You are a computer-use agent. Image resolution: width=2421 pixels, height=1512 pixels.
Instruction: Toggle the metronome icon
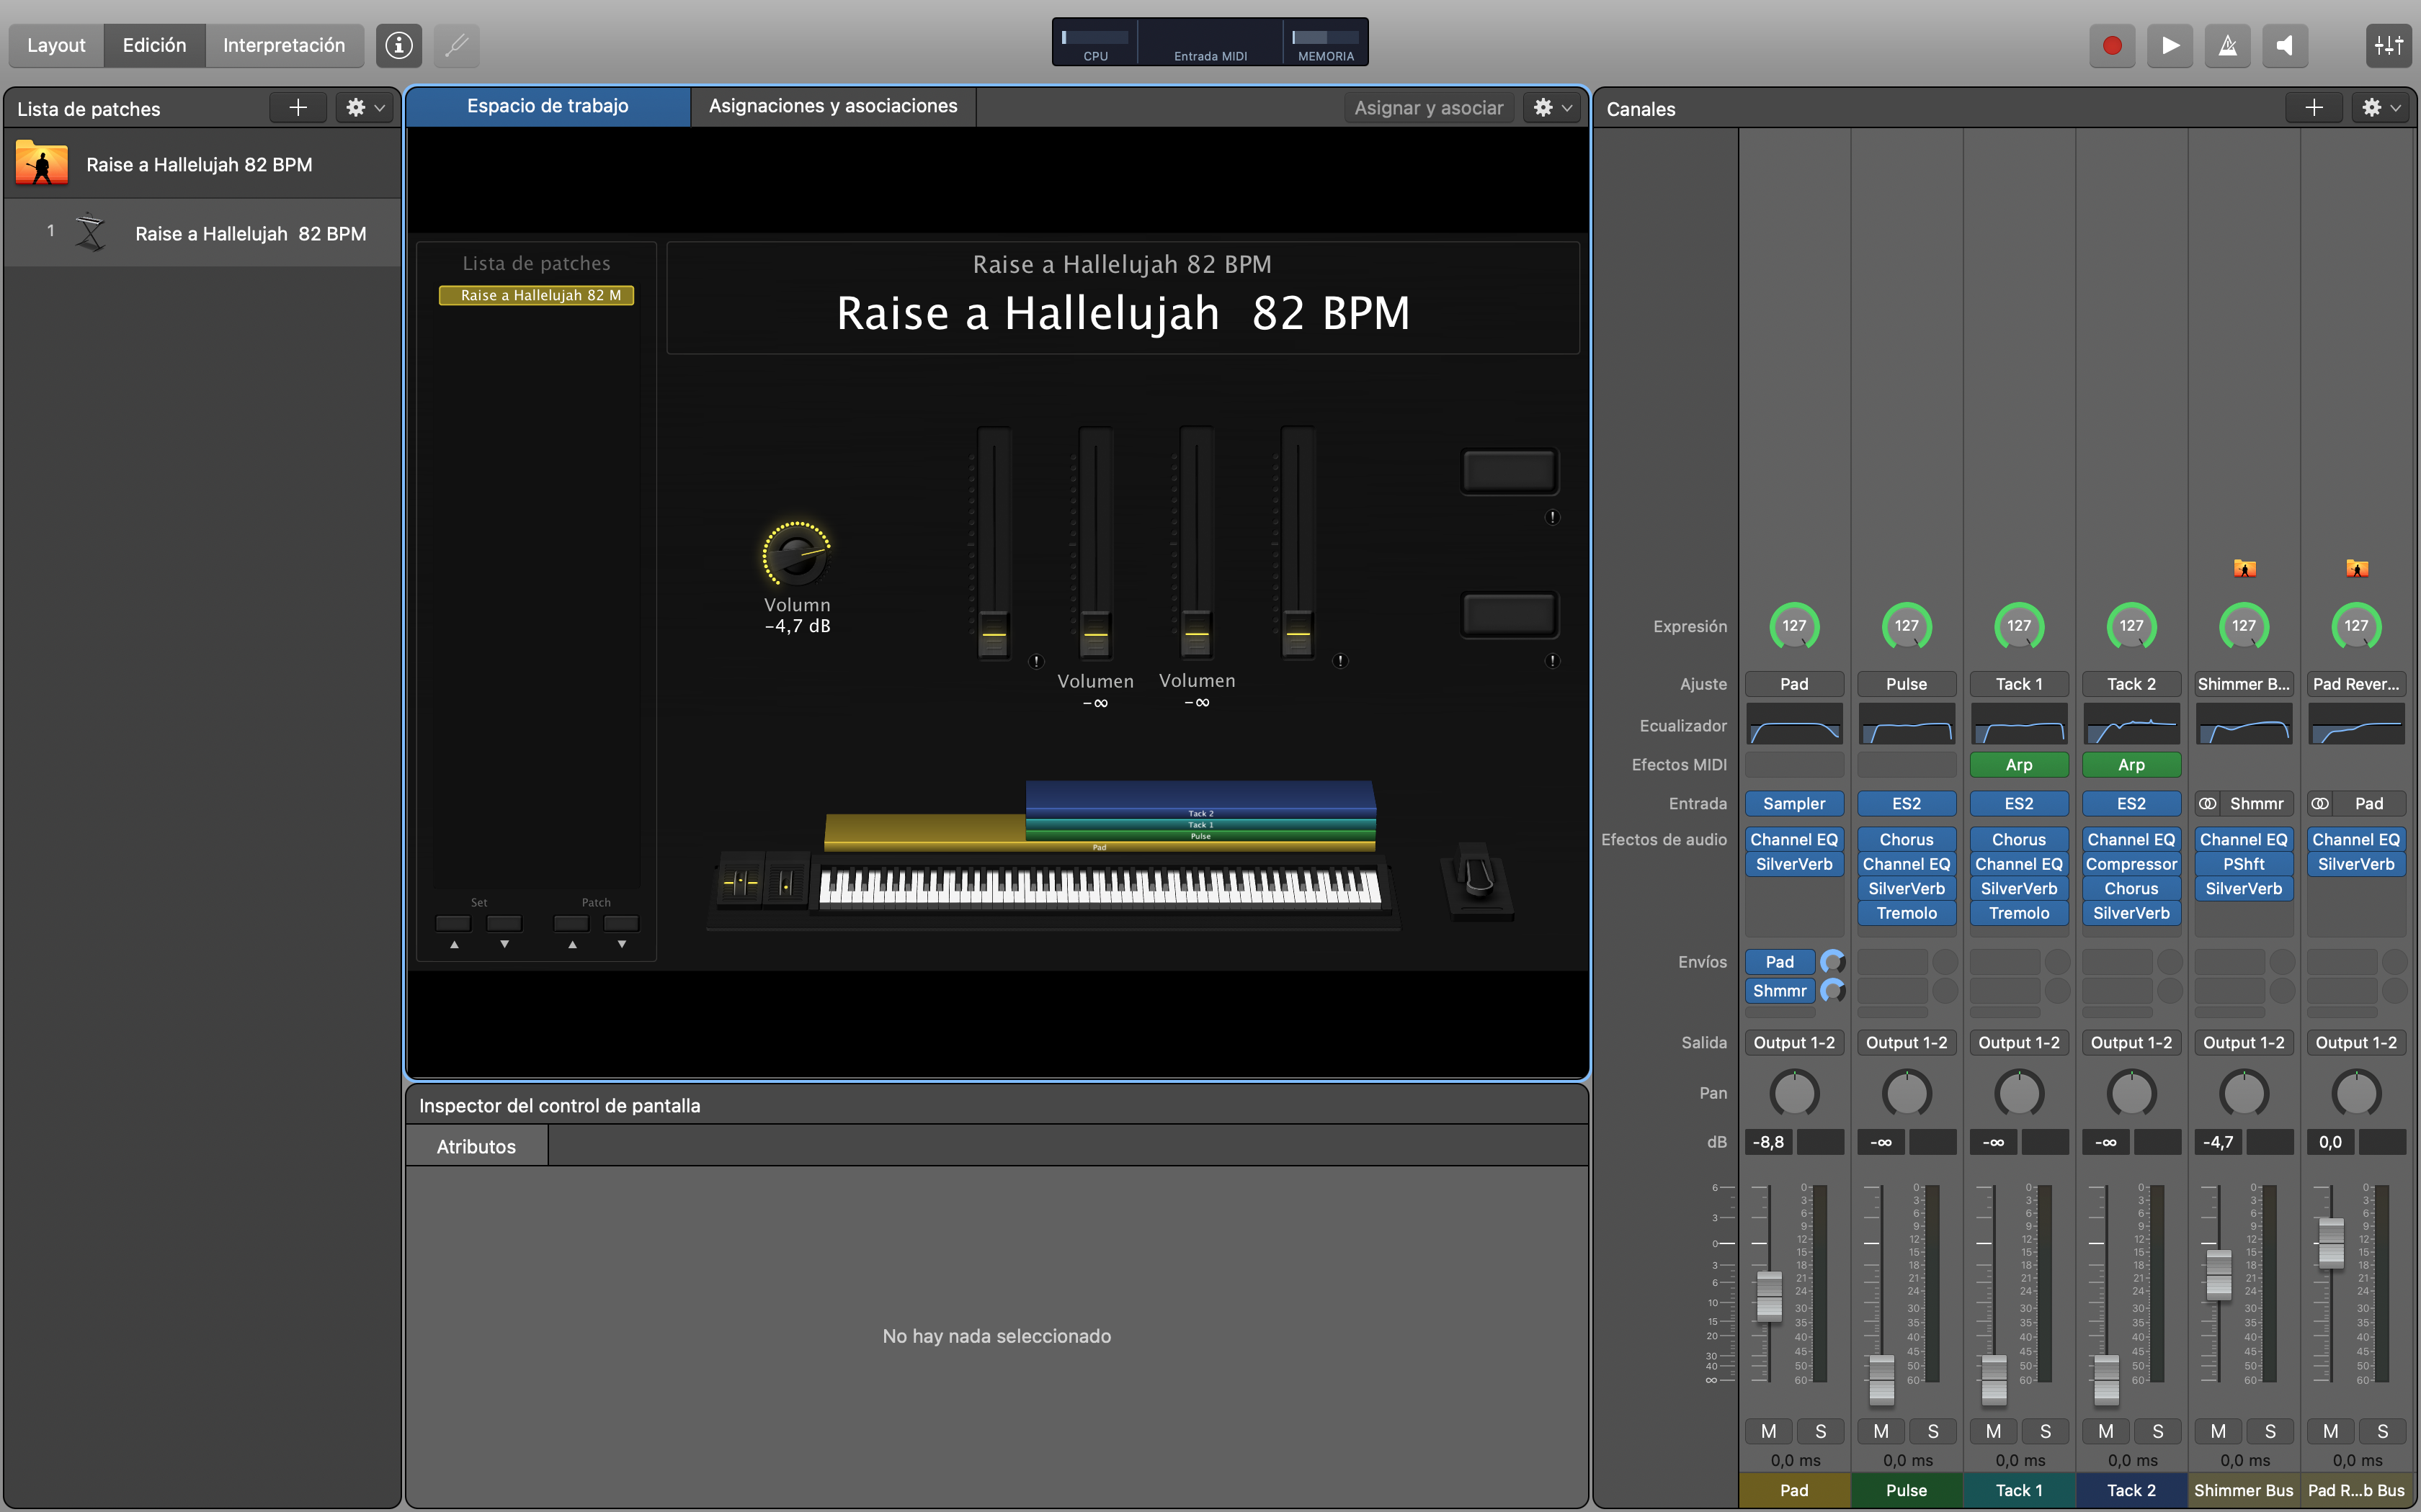click(2228, 46)
